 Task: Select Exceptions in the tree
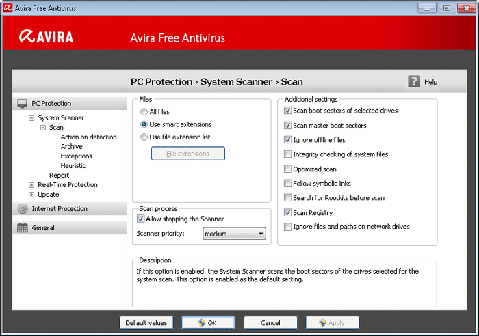point(77,156)
